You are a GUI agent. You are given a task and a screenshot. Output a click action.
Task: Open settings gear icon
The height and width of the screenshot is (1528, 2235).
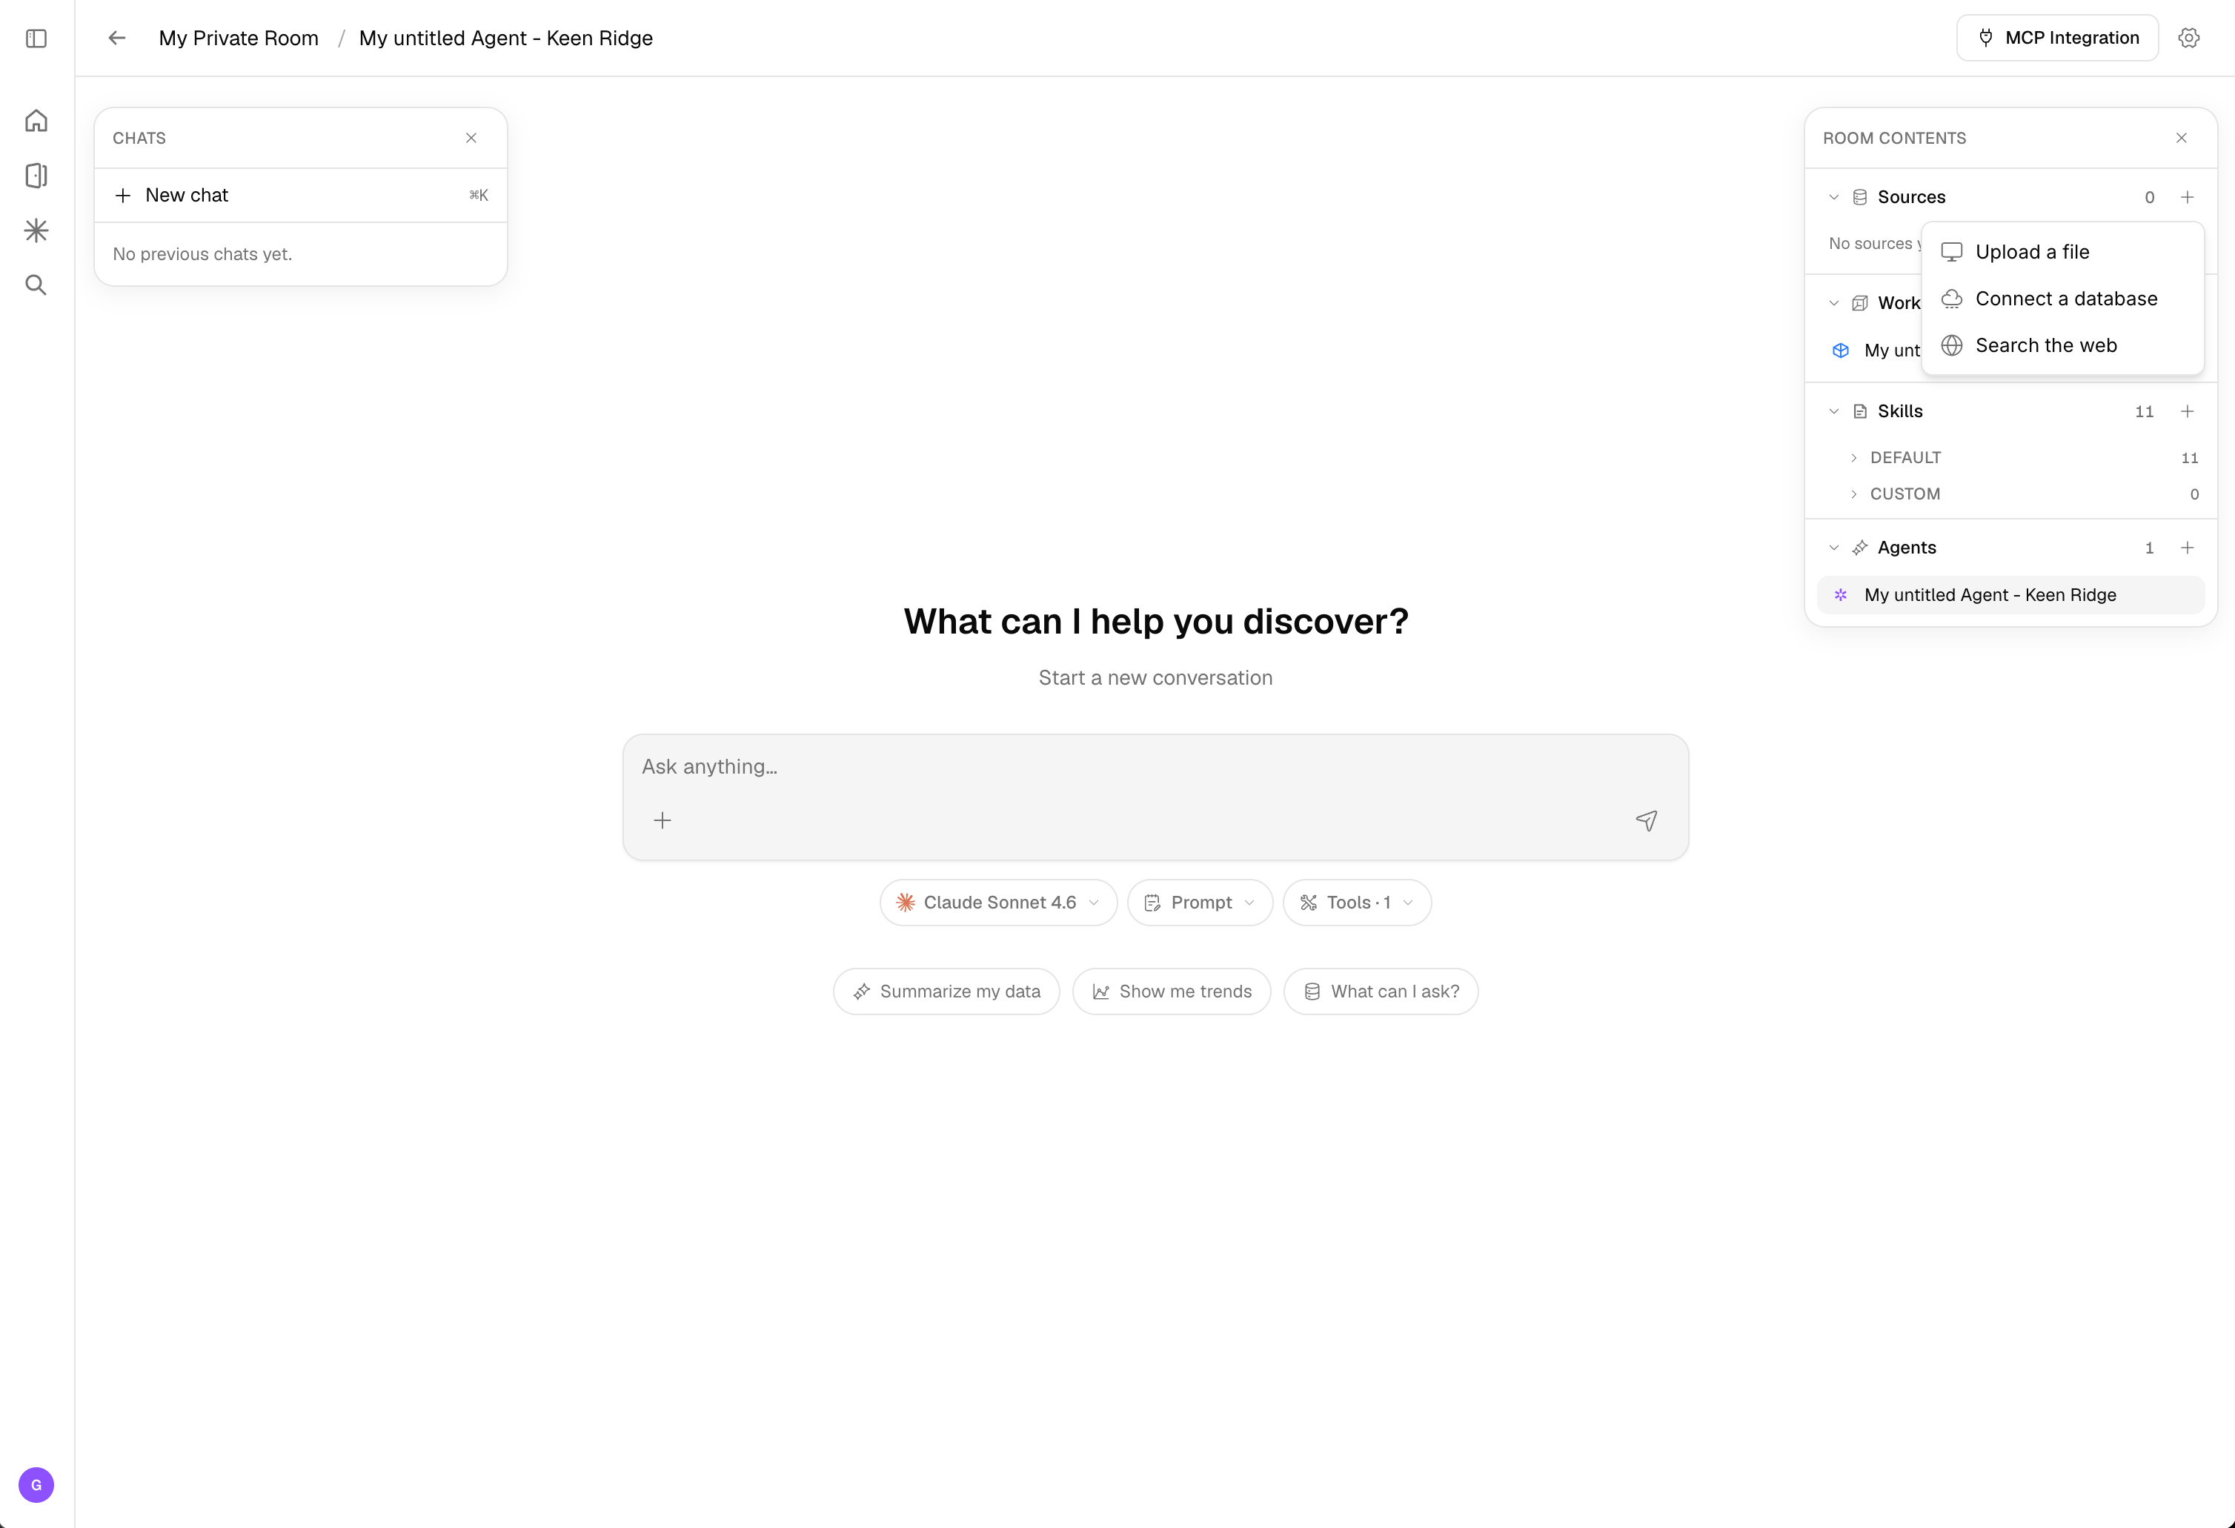2189,39
